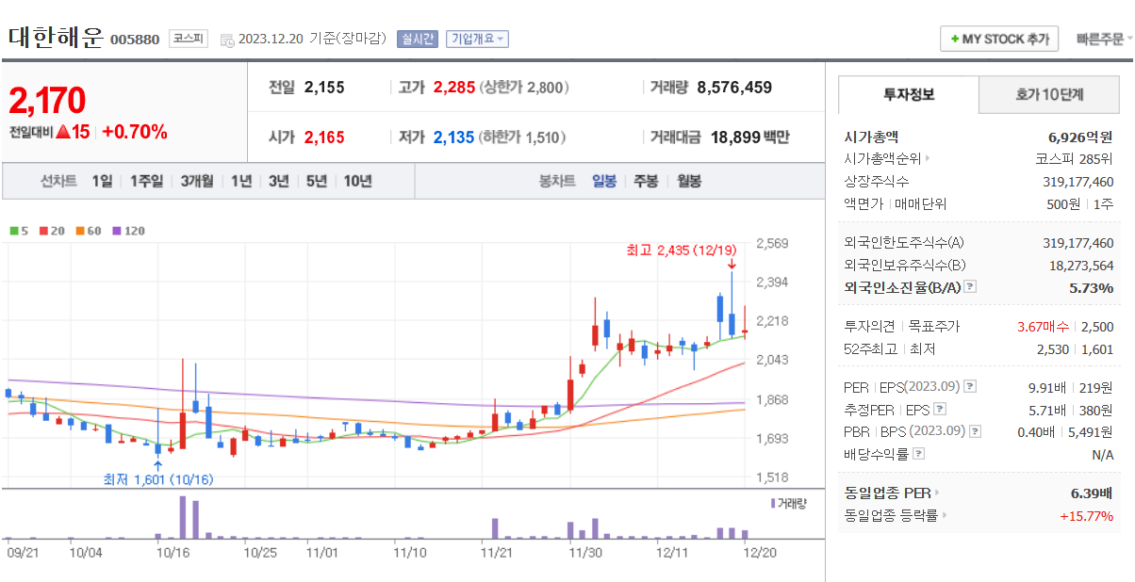
Task: Click the question mark icon next to 외국인소진율(B/A)
Action: click(970, 287)
